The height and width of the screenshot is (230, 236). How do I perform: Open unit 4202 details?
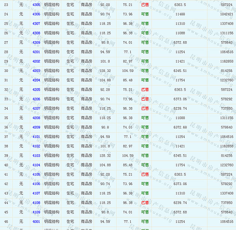pyautogui.click(x=36, y=61)
